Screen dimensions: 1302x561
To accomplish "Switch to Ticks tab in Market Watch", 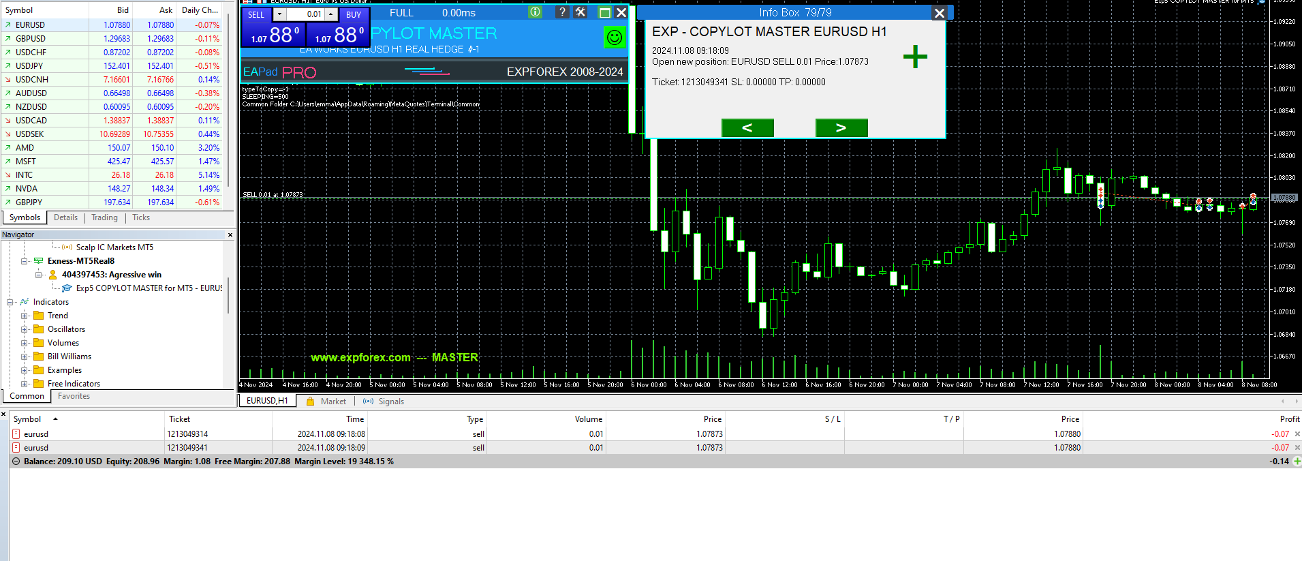I will pyautogui.click(x=141, y=217).
